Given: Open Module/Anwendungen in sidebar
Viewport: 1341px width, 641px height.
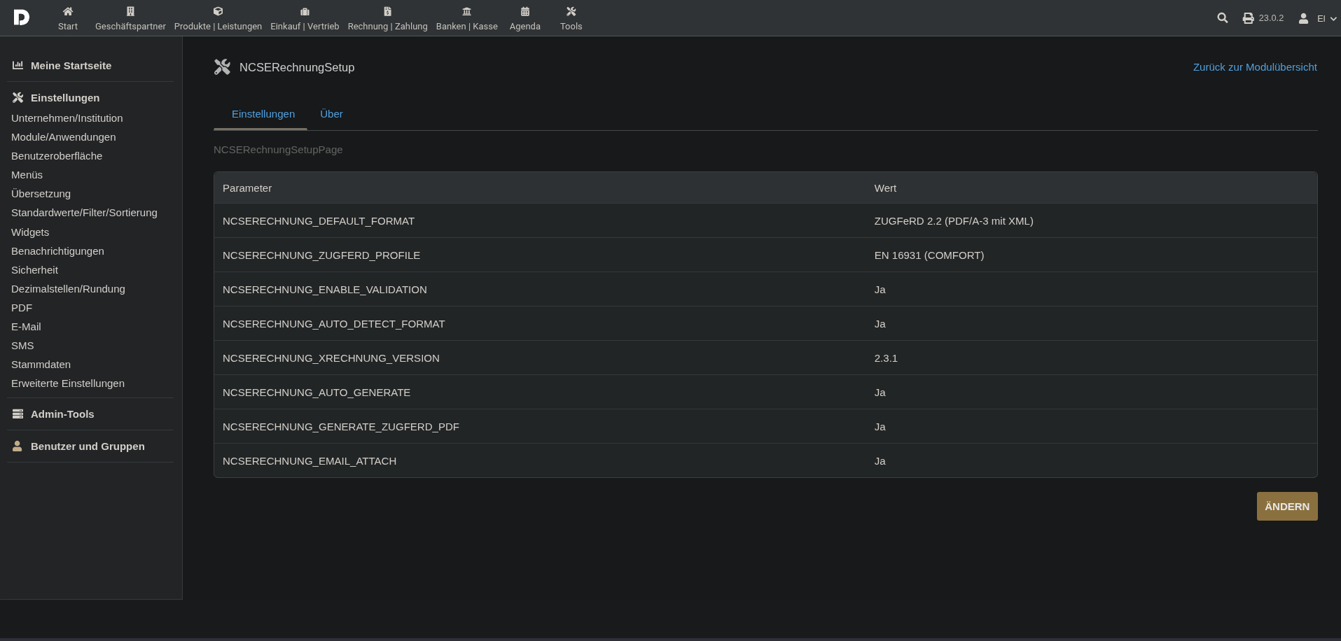Looking at the screenshot, I should point(64,137).
